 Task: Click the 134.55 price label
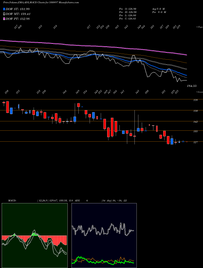[x=192, y=86]
